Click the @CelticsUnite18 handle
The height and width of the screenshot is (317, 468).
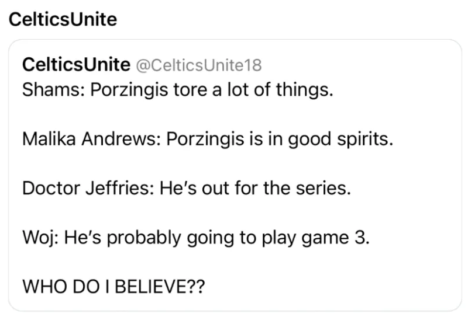coord(198,65)
